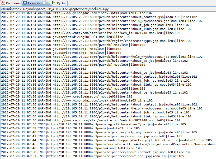This screenshot has width=216, height=159.
Task: Select the 11:07:34 help_whychooseus.jsp warning line
Action: tap(102, 21)
